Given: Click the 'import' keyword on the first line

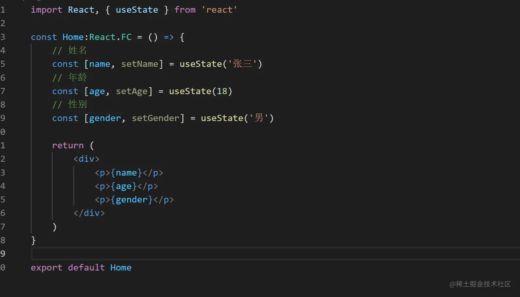Looking at the screenshot, I should (46, 10).
